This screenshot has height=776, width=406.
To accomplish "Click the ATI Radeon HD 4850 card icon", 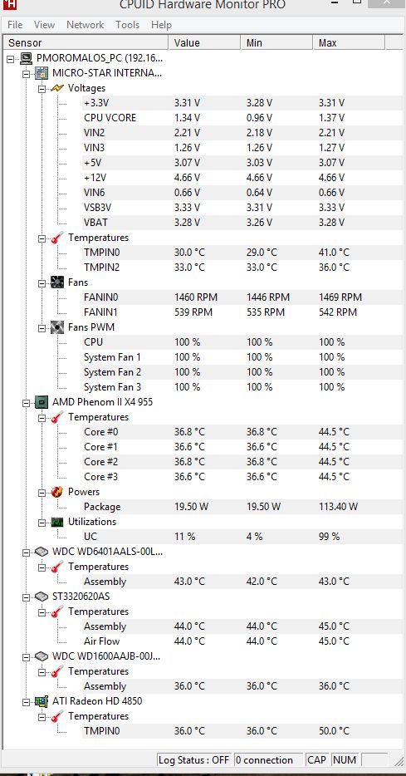I will (x=42, y=701).
